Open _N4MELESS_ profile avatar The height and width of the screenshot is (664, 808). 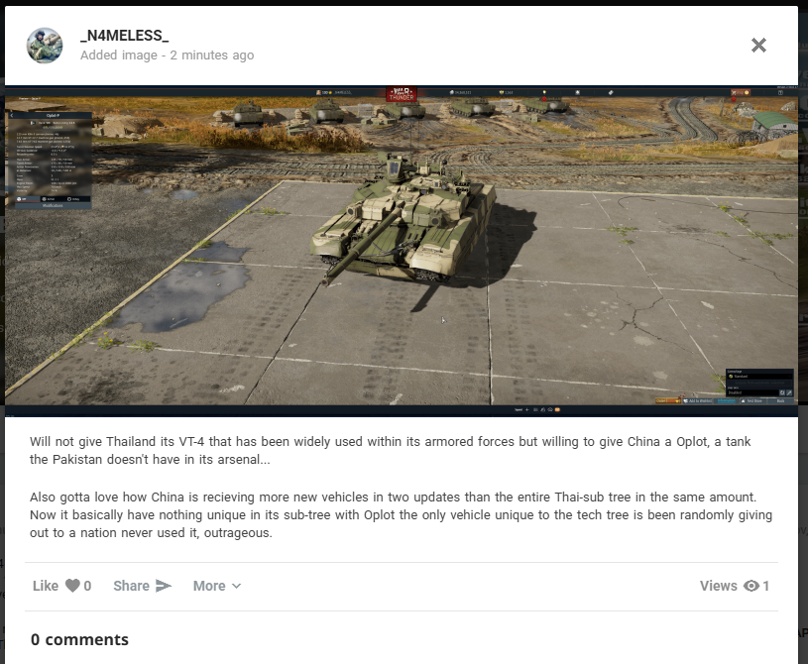[x=45, y=46]
